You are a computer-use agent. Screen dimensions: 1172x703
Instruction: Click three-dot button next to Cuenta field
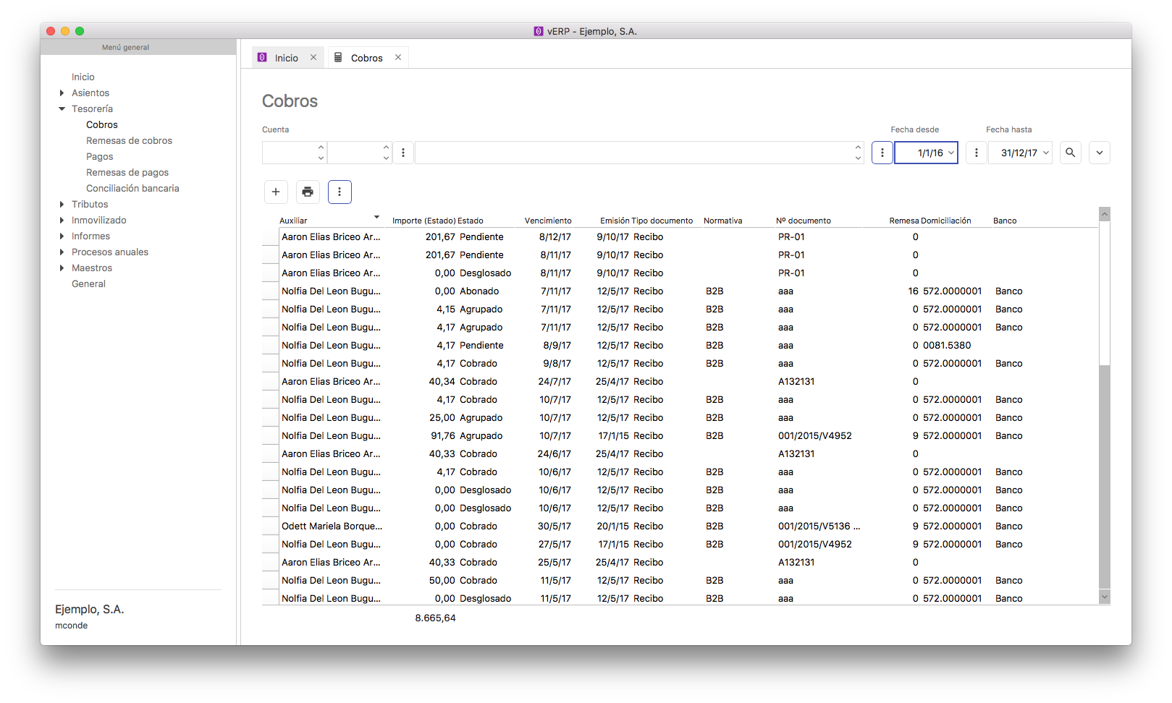click(403, 153)
